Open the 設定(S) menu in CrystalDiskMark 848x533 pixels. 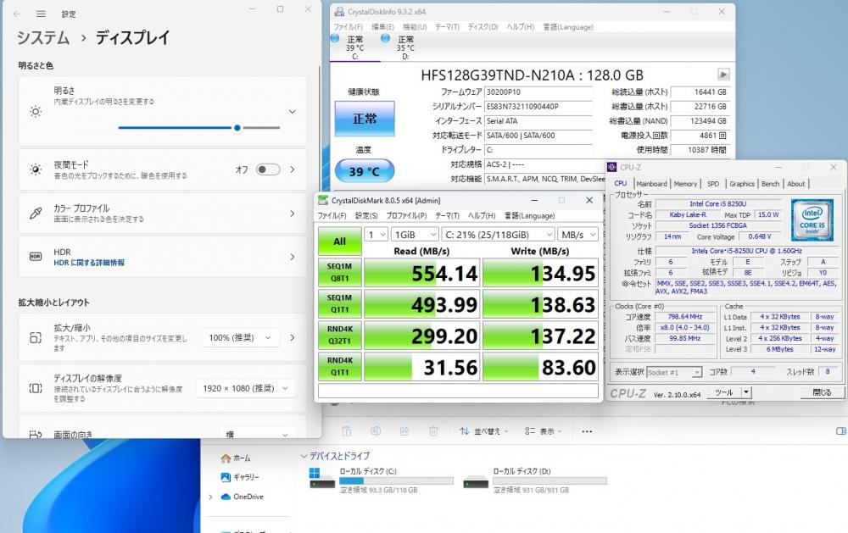pyautogui.click(x=366, y=216)
